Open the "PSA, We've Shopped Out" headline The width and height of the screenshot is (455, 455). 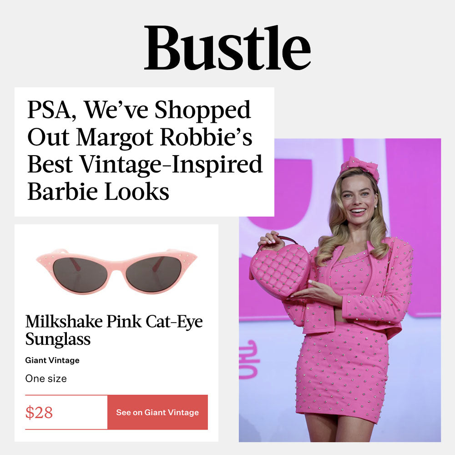pos(145,150)
